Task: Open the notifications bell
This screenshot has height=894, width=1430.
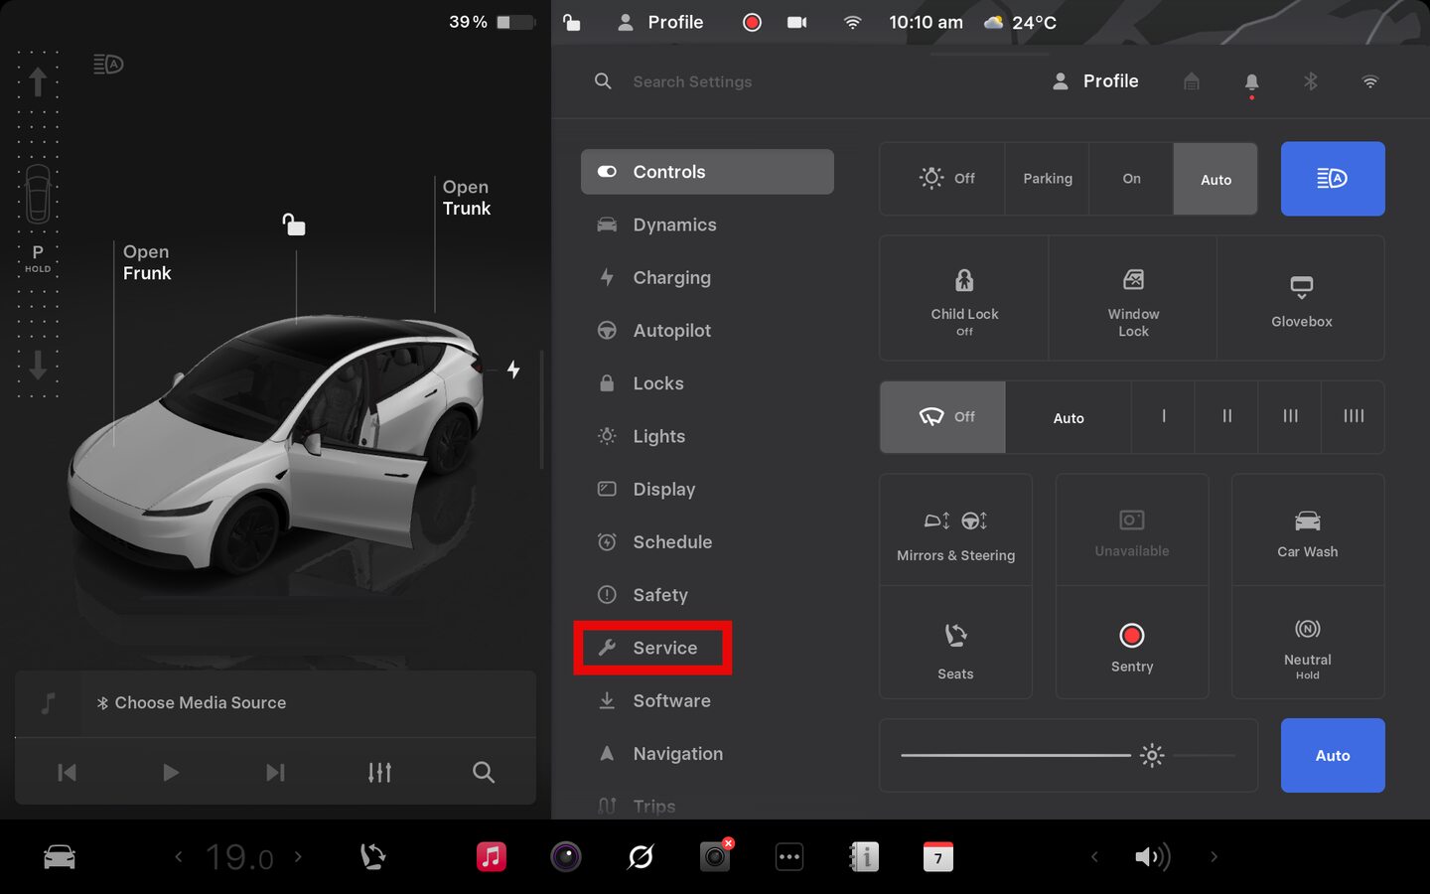Action: pos(1251,81)
